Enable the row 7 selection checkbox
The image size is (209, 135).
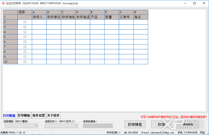tap(25, 47)
